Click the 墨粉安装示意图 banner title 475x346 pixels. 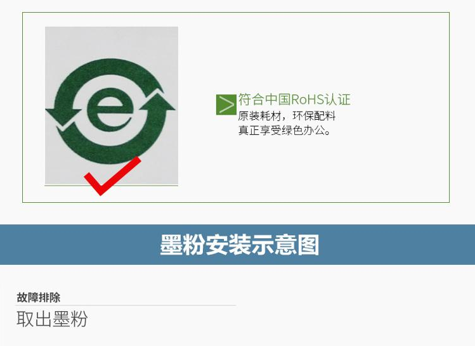[x=239, y=245]
